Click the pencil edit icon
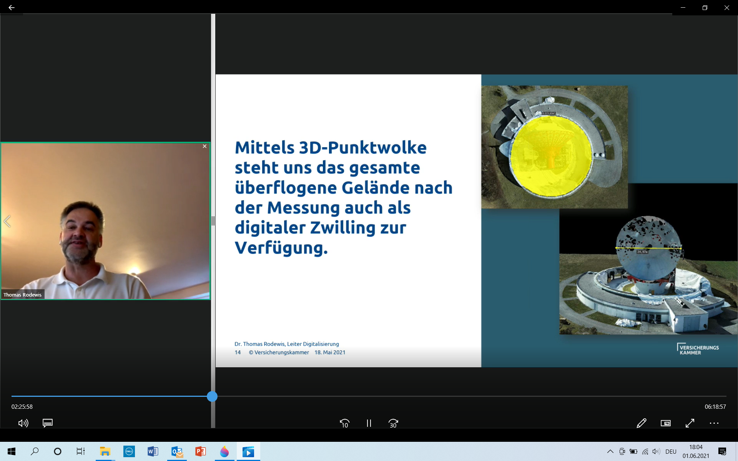 (x=642, y=423)
